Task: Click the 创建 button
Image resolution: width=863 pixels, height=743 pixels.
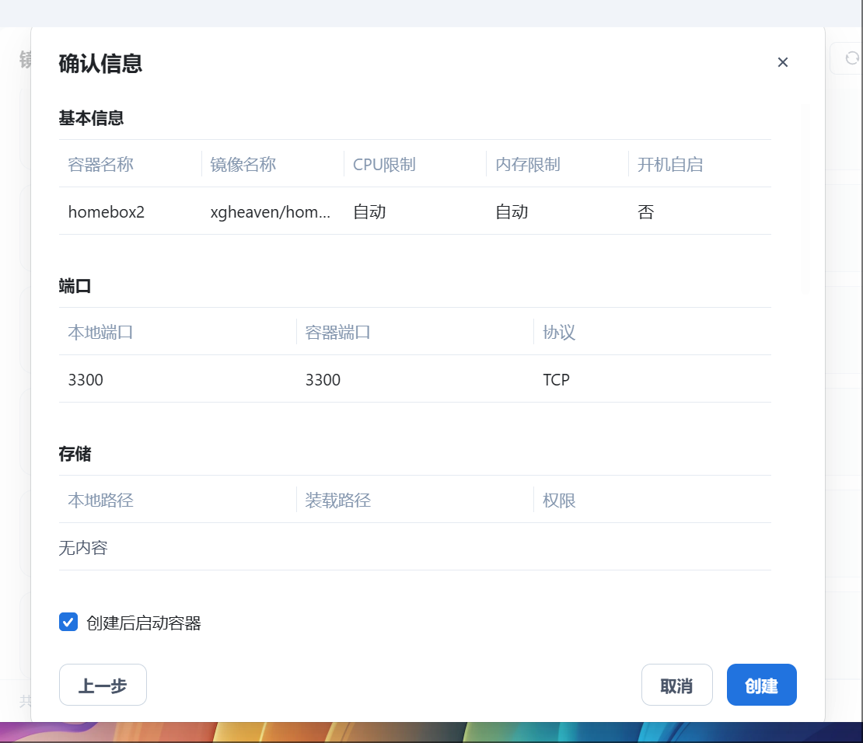Action: tap(762, 685)
